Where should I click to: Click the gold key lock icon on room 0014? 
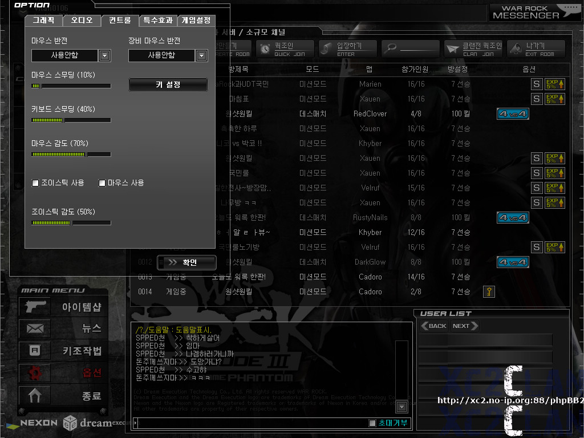click(489, 292)
